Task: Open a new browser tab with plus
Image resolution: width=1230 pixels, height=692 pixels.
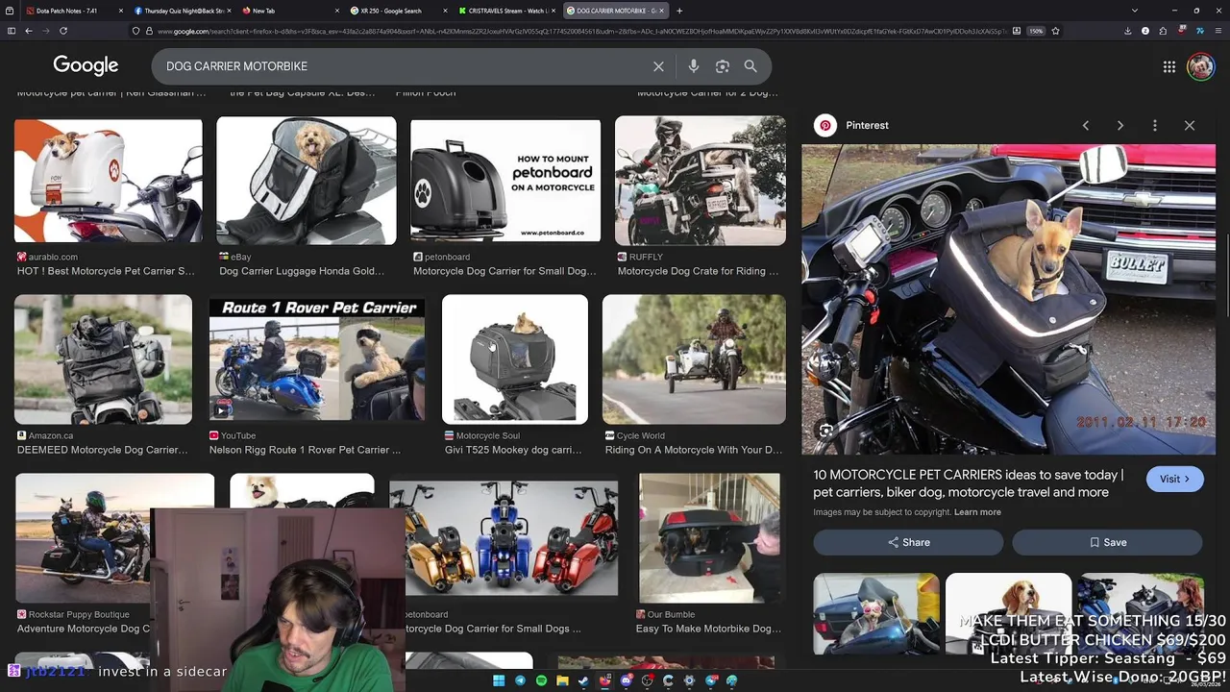Action: point(679,11)
